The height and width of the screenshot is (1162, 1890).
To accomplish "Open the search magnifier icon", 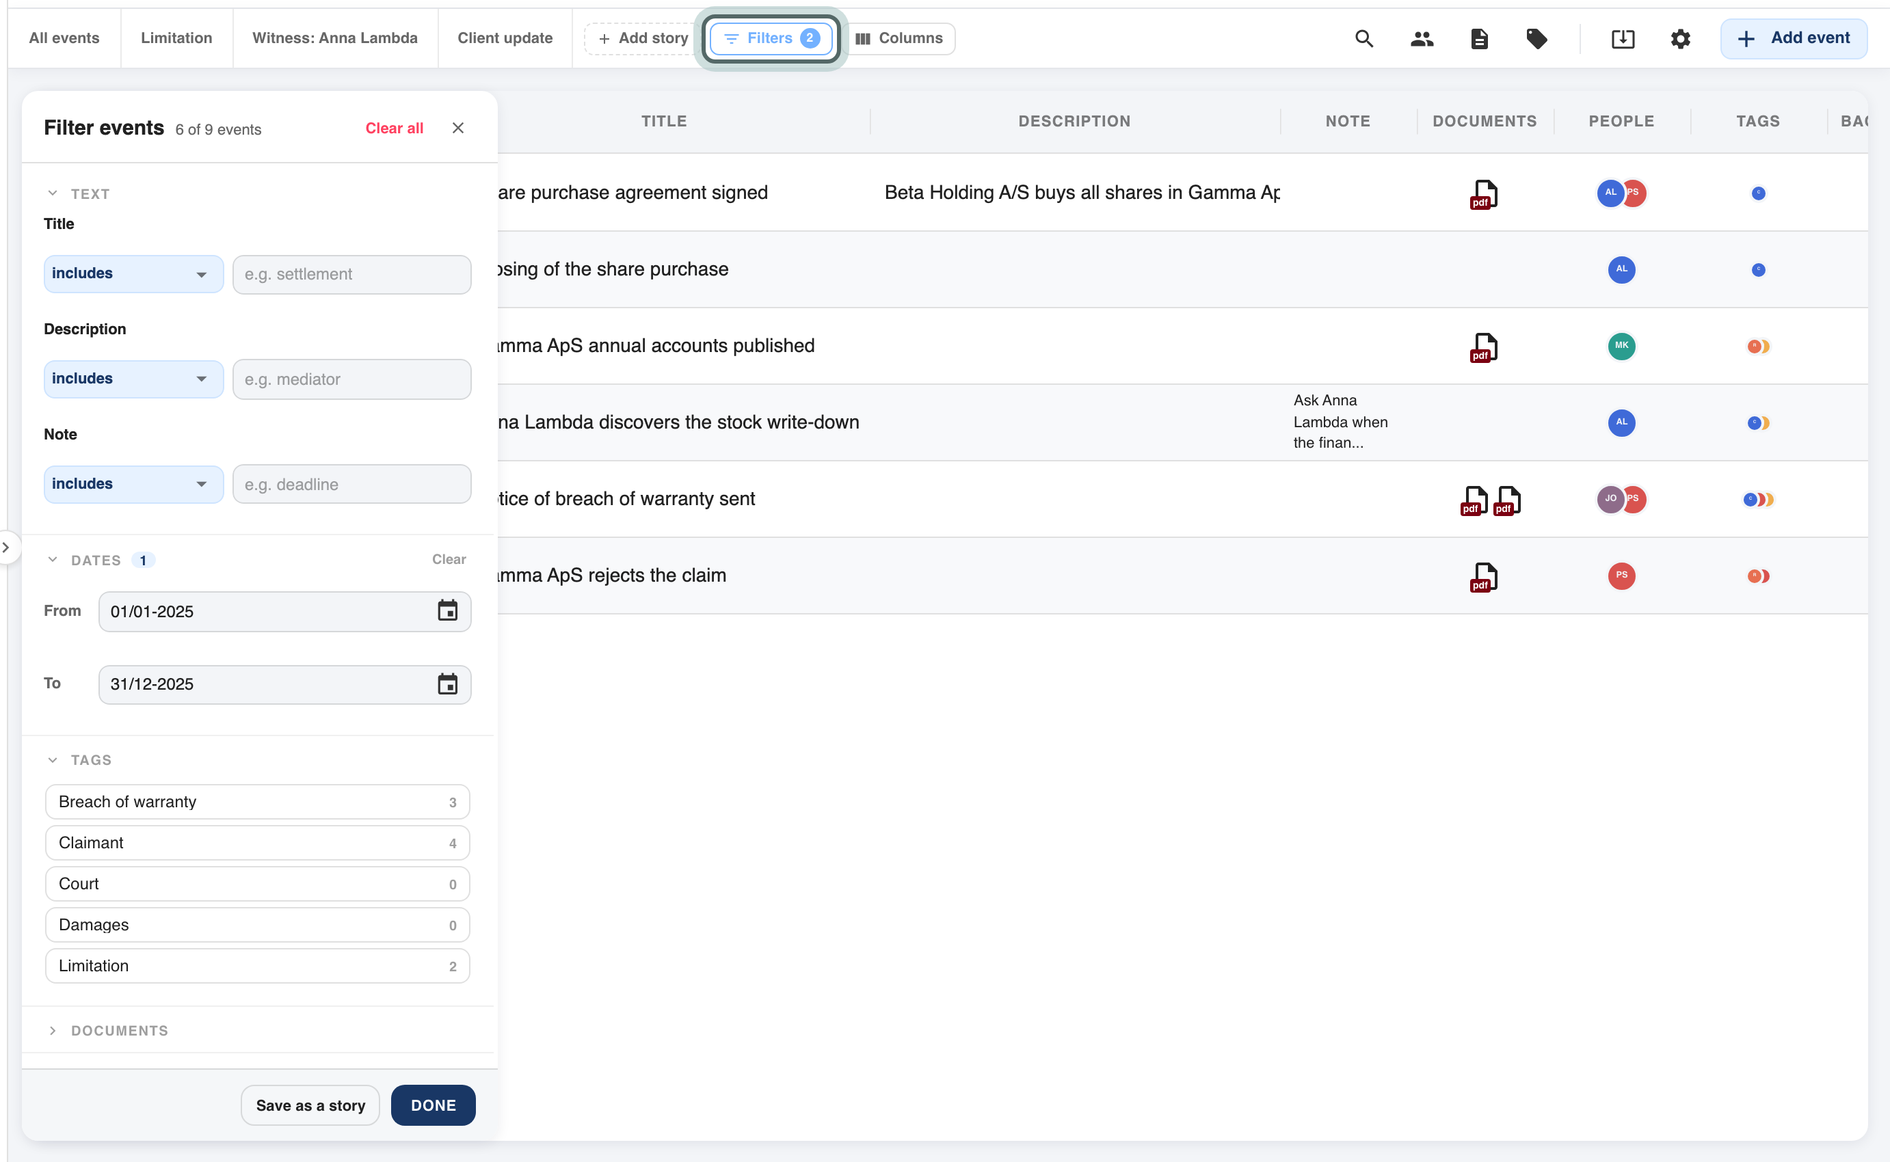I will pos(1363,38).
